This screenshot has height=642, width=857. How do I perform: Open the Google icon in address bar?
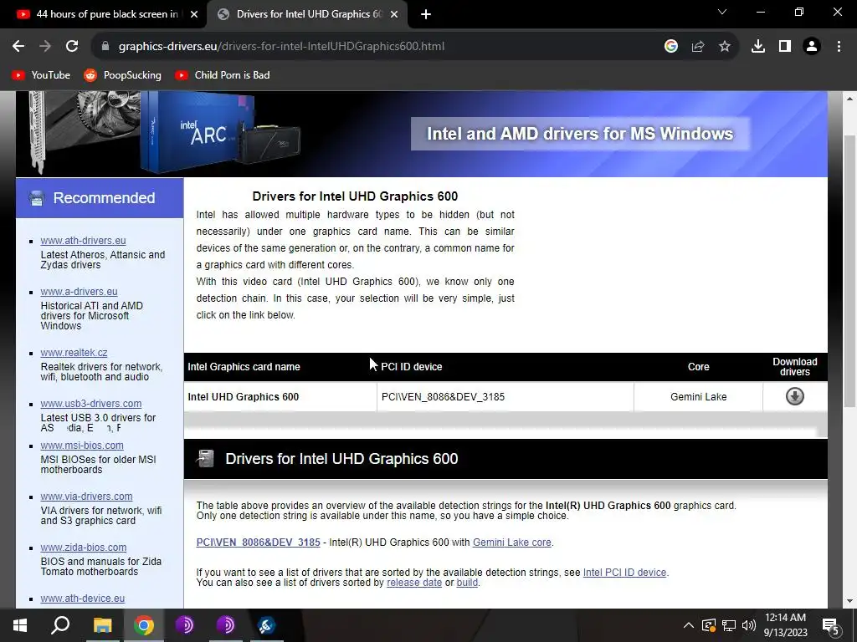pos(671,47)
